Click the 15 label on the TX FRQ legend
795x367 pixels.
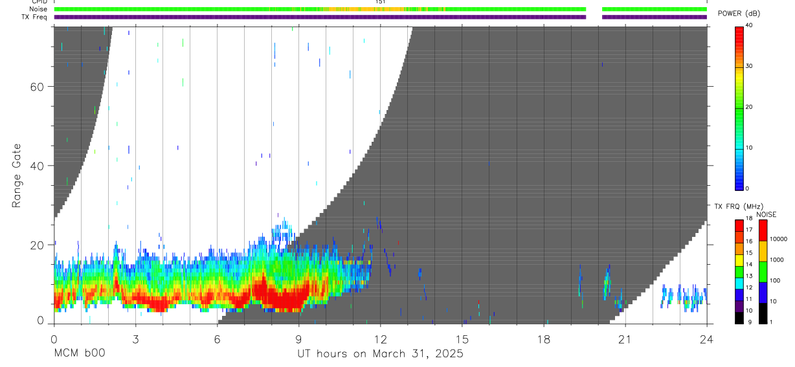(748, 253)
